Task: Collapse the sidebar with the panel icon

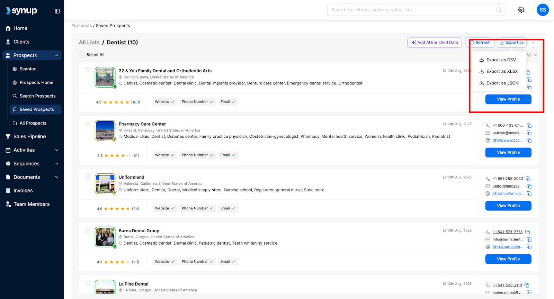Action: 57,11
